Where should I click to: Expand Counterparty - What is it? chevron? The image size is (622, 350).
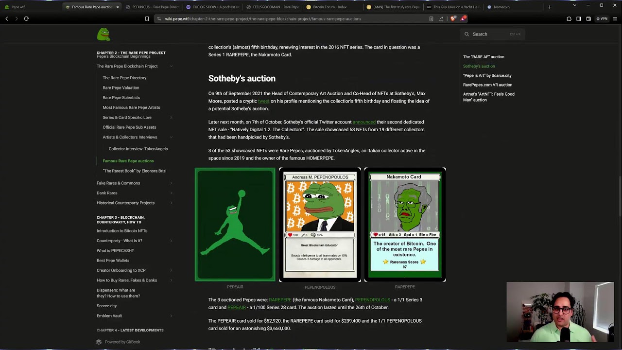[171, 241]
